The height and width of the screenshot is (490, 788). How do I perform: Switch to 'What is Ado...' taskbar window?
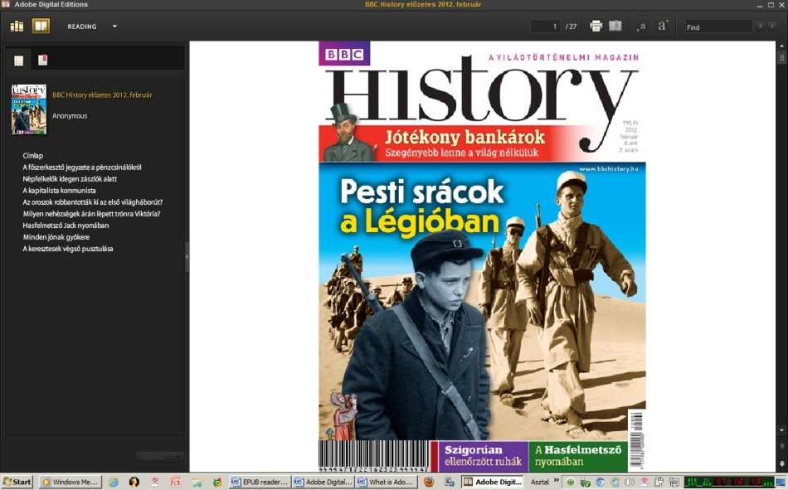(386, 482)
